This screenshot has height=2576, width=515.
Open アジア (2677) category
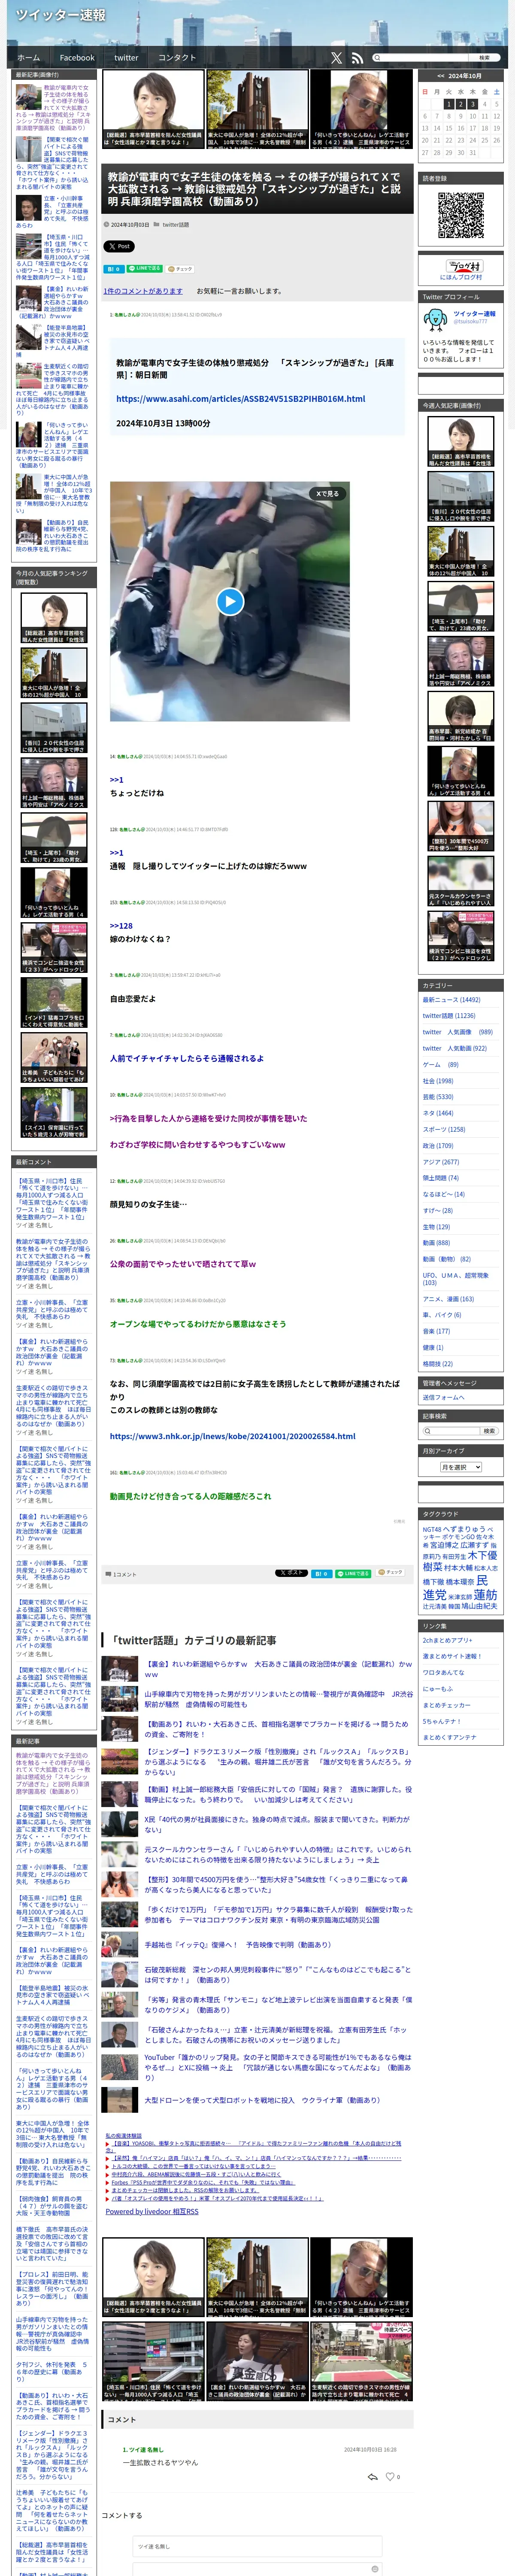click(441, 1162)
